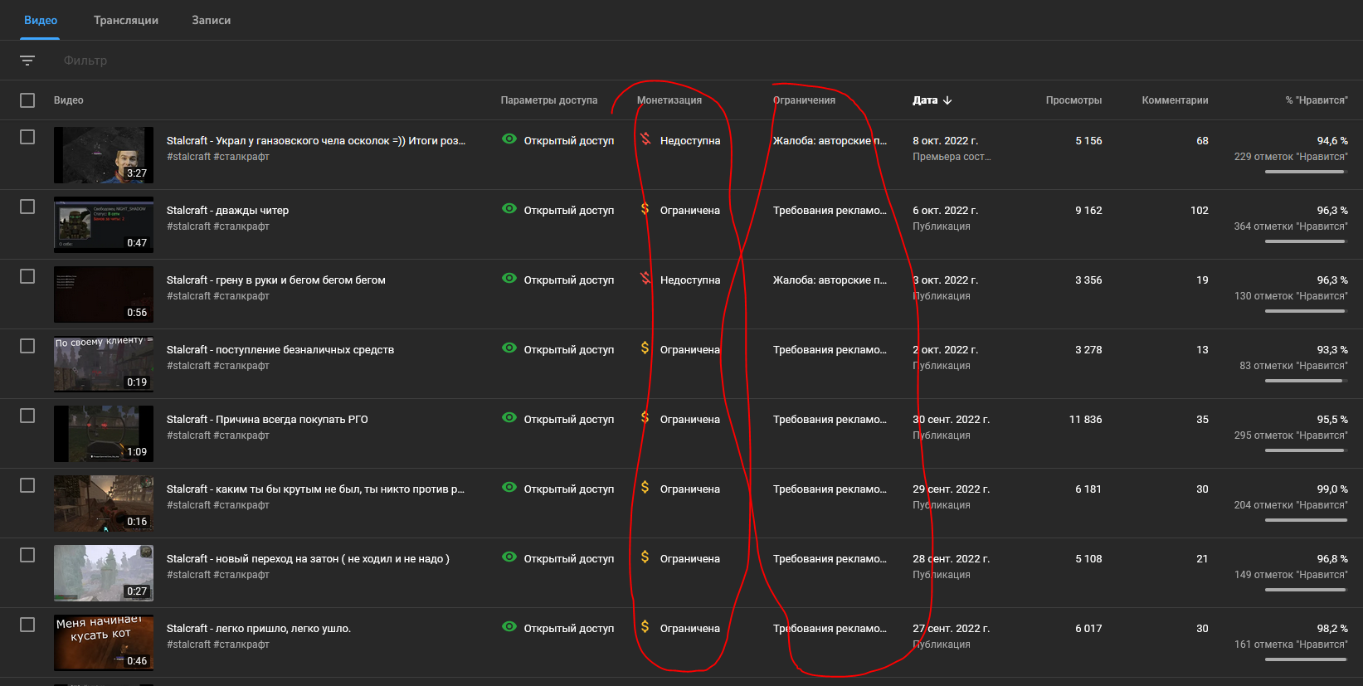Click eye icon for 'каким ты бы крутым' row

pyautogui.click(x=509, y=488)
